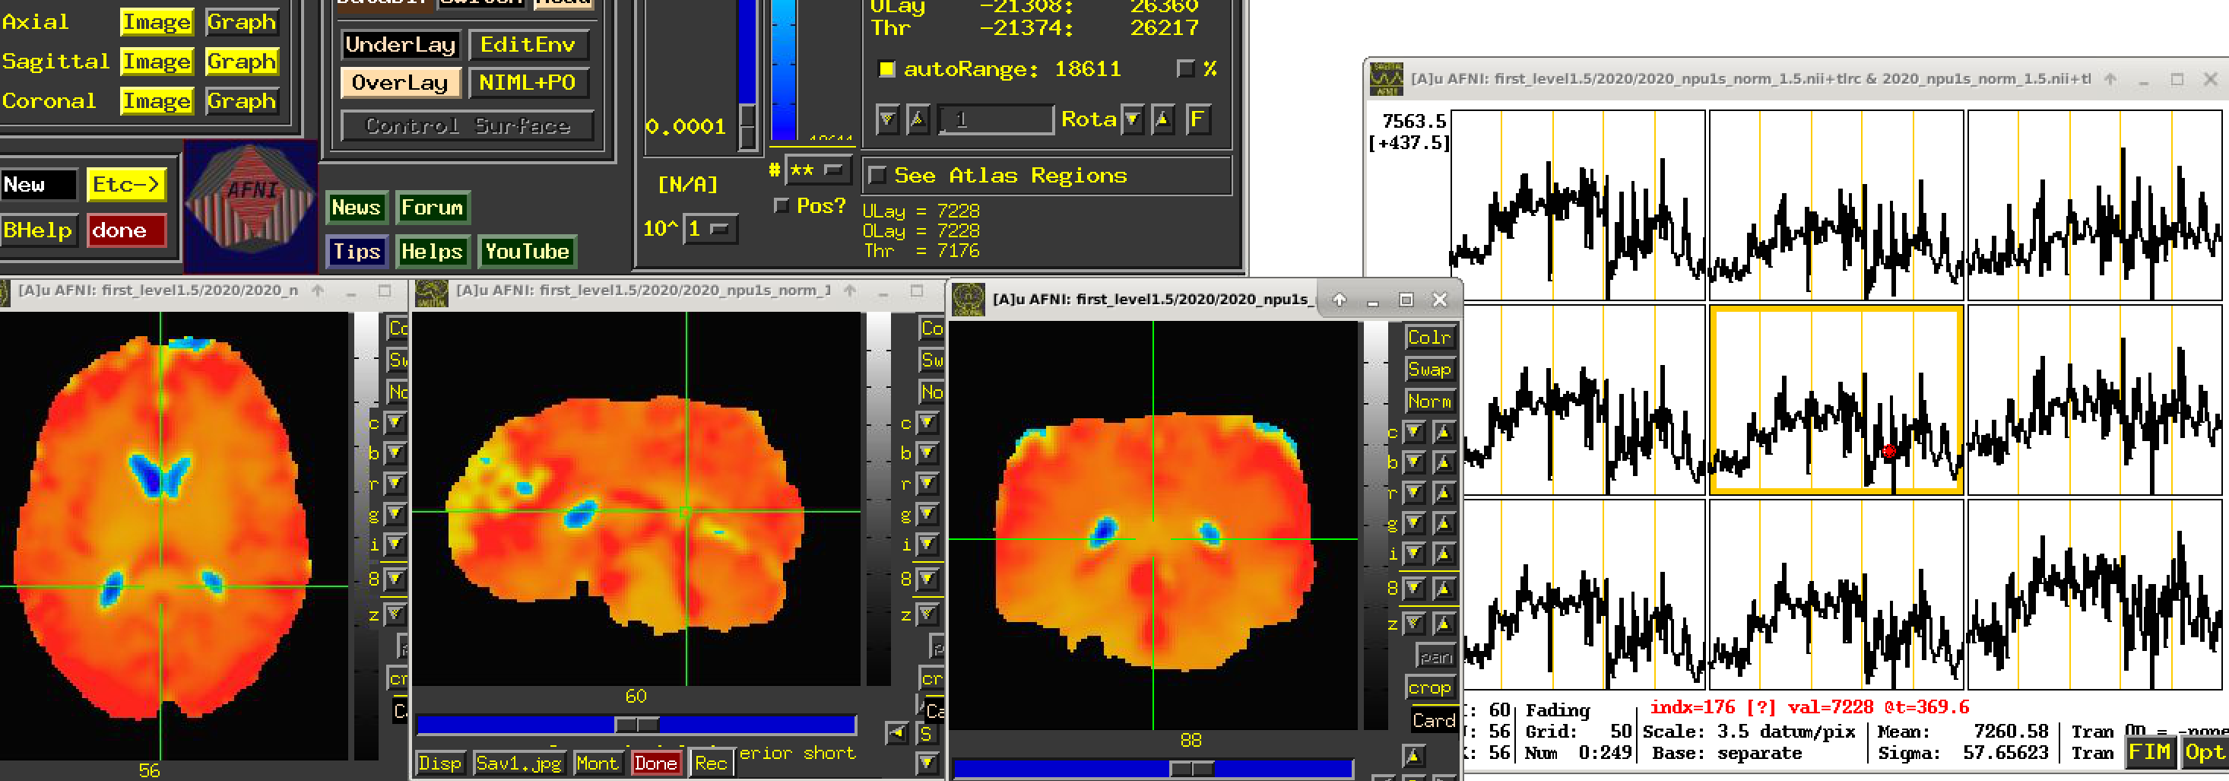2229x781 pixels.
Task: Click the z down arrow in sagittal window
Action: tap(927, 614)
